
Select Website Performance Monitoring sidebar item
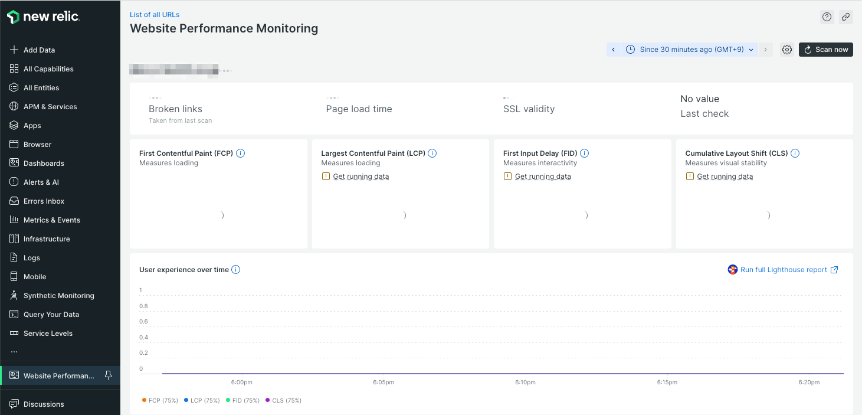click(x=59, y=376)
